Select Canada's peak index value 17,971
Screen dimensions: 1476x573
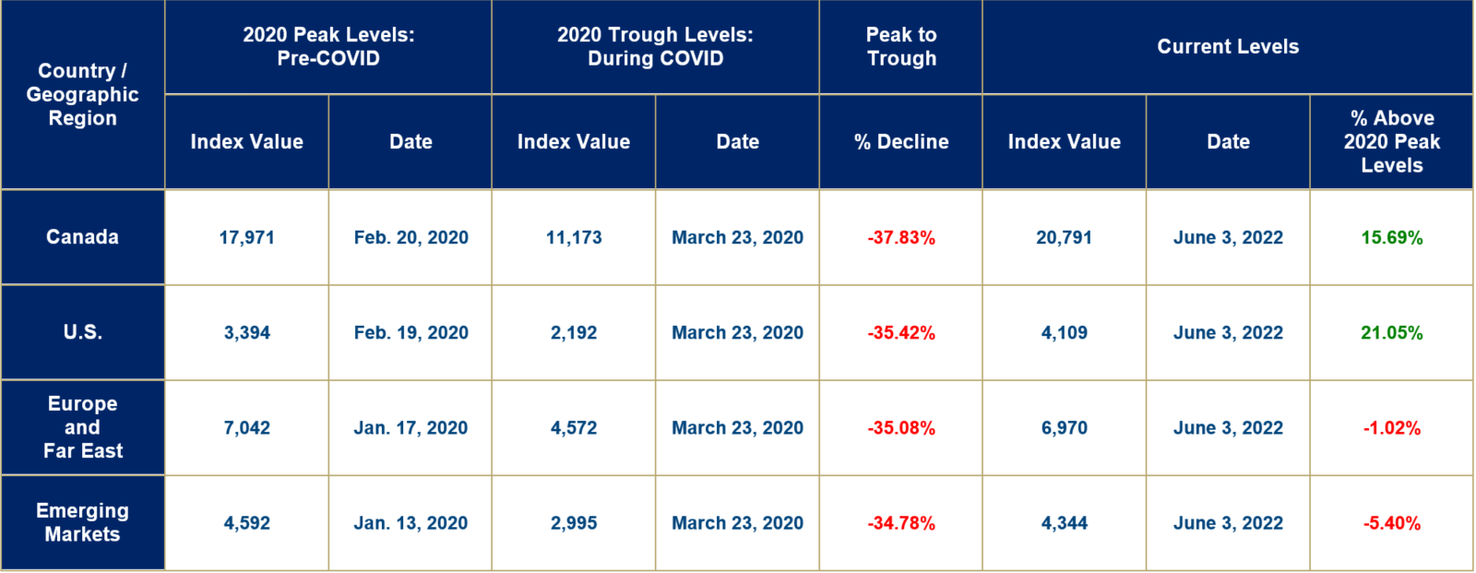point(246,237)
